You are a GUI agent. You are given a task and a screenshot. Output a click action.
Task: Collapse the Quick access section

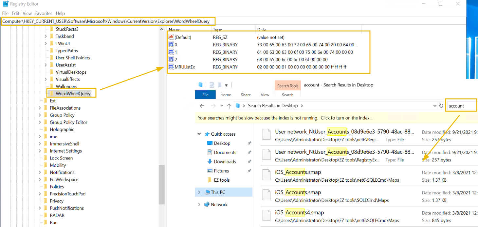point(199,134)
